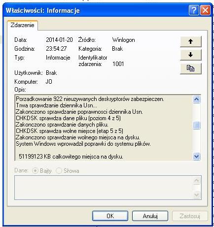Click the Zastosuj button
This screenshot has width=214, height=227.
(190, 216)
